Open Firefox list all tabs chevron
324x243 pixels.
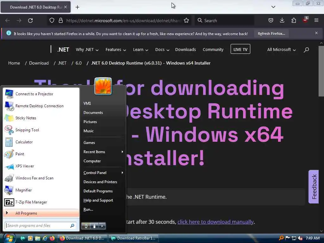[273, 7]
